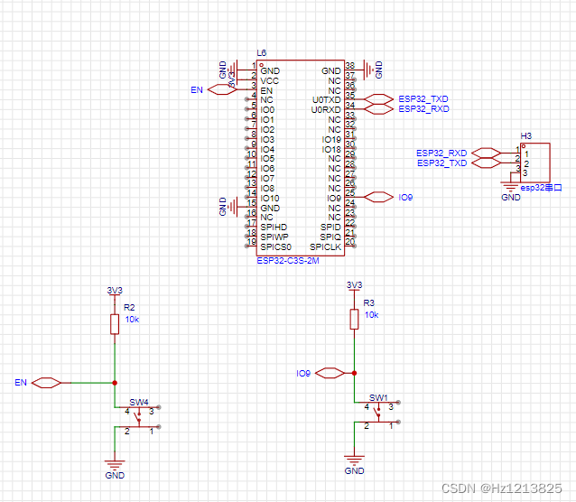
Task: Click the green wire from EN port to junction
Action: click(91, 383)
